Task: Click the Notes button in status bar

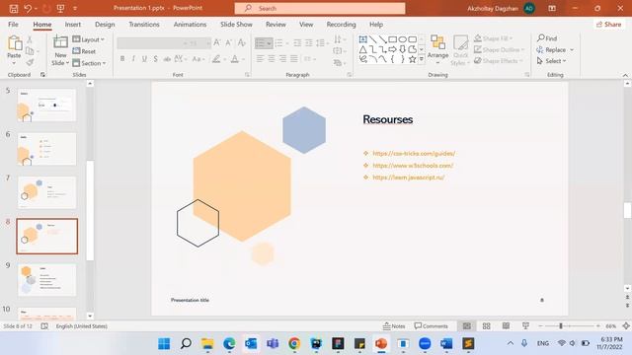Action: (394, 326)
